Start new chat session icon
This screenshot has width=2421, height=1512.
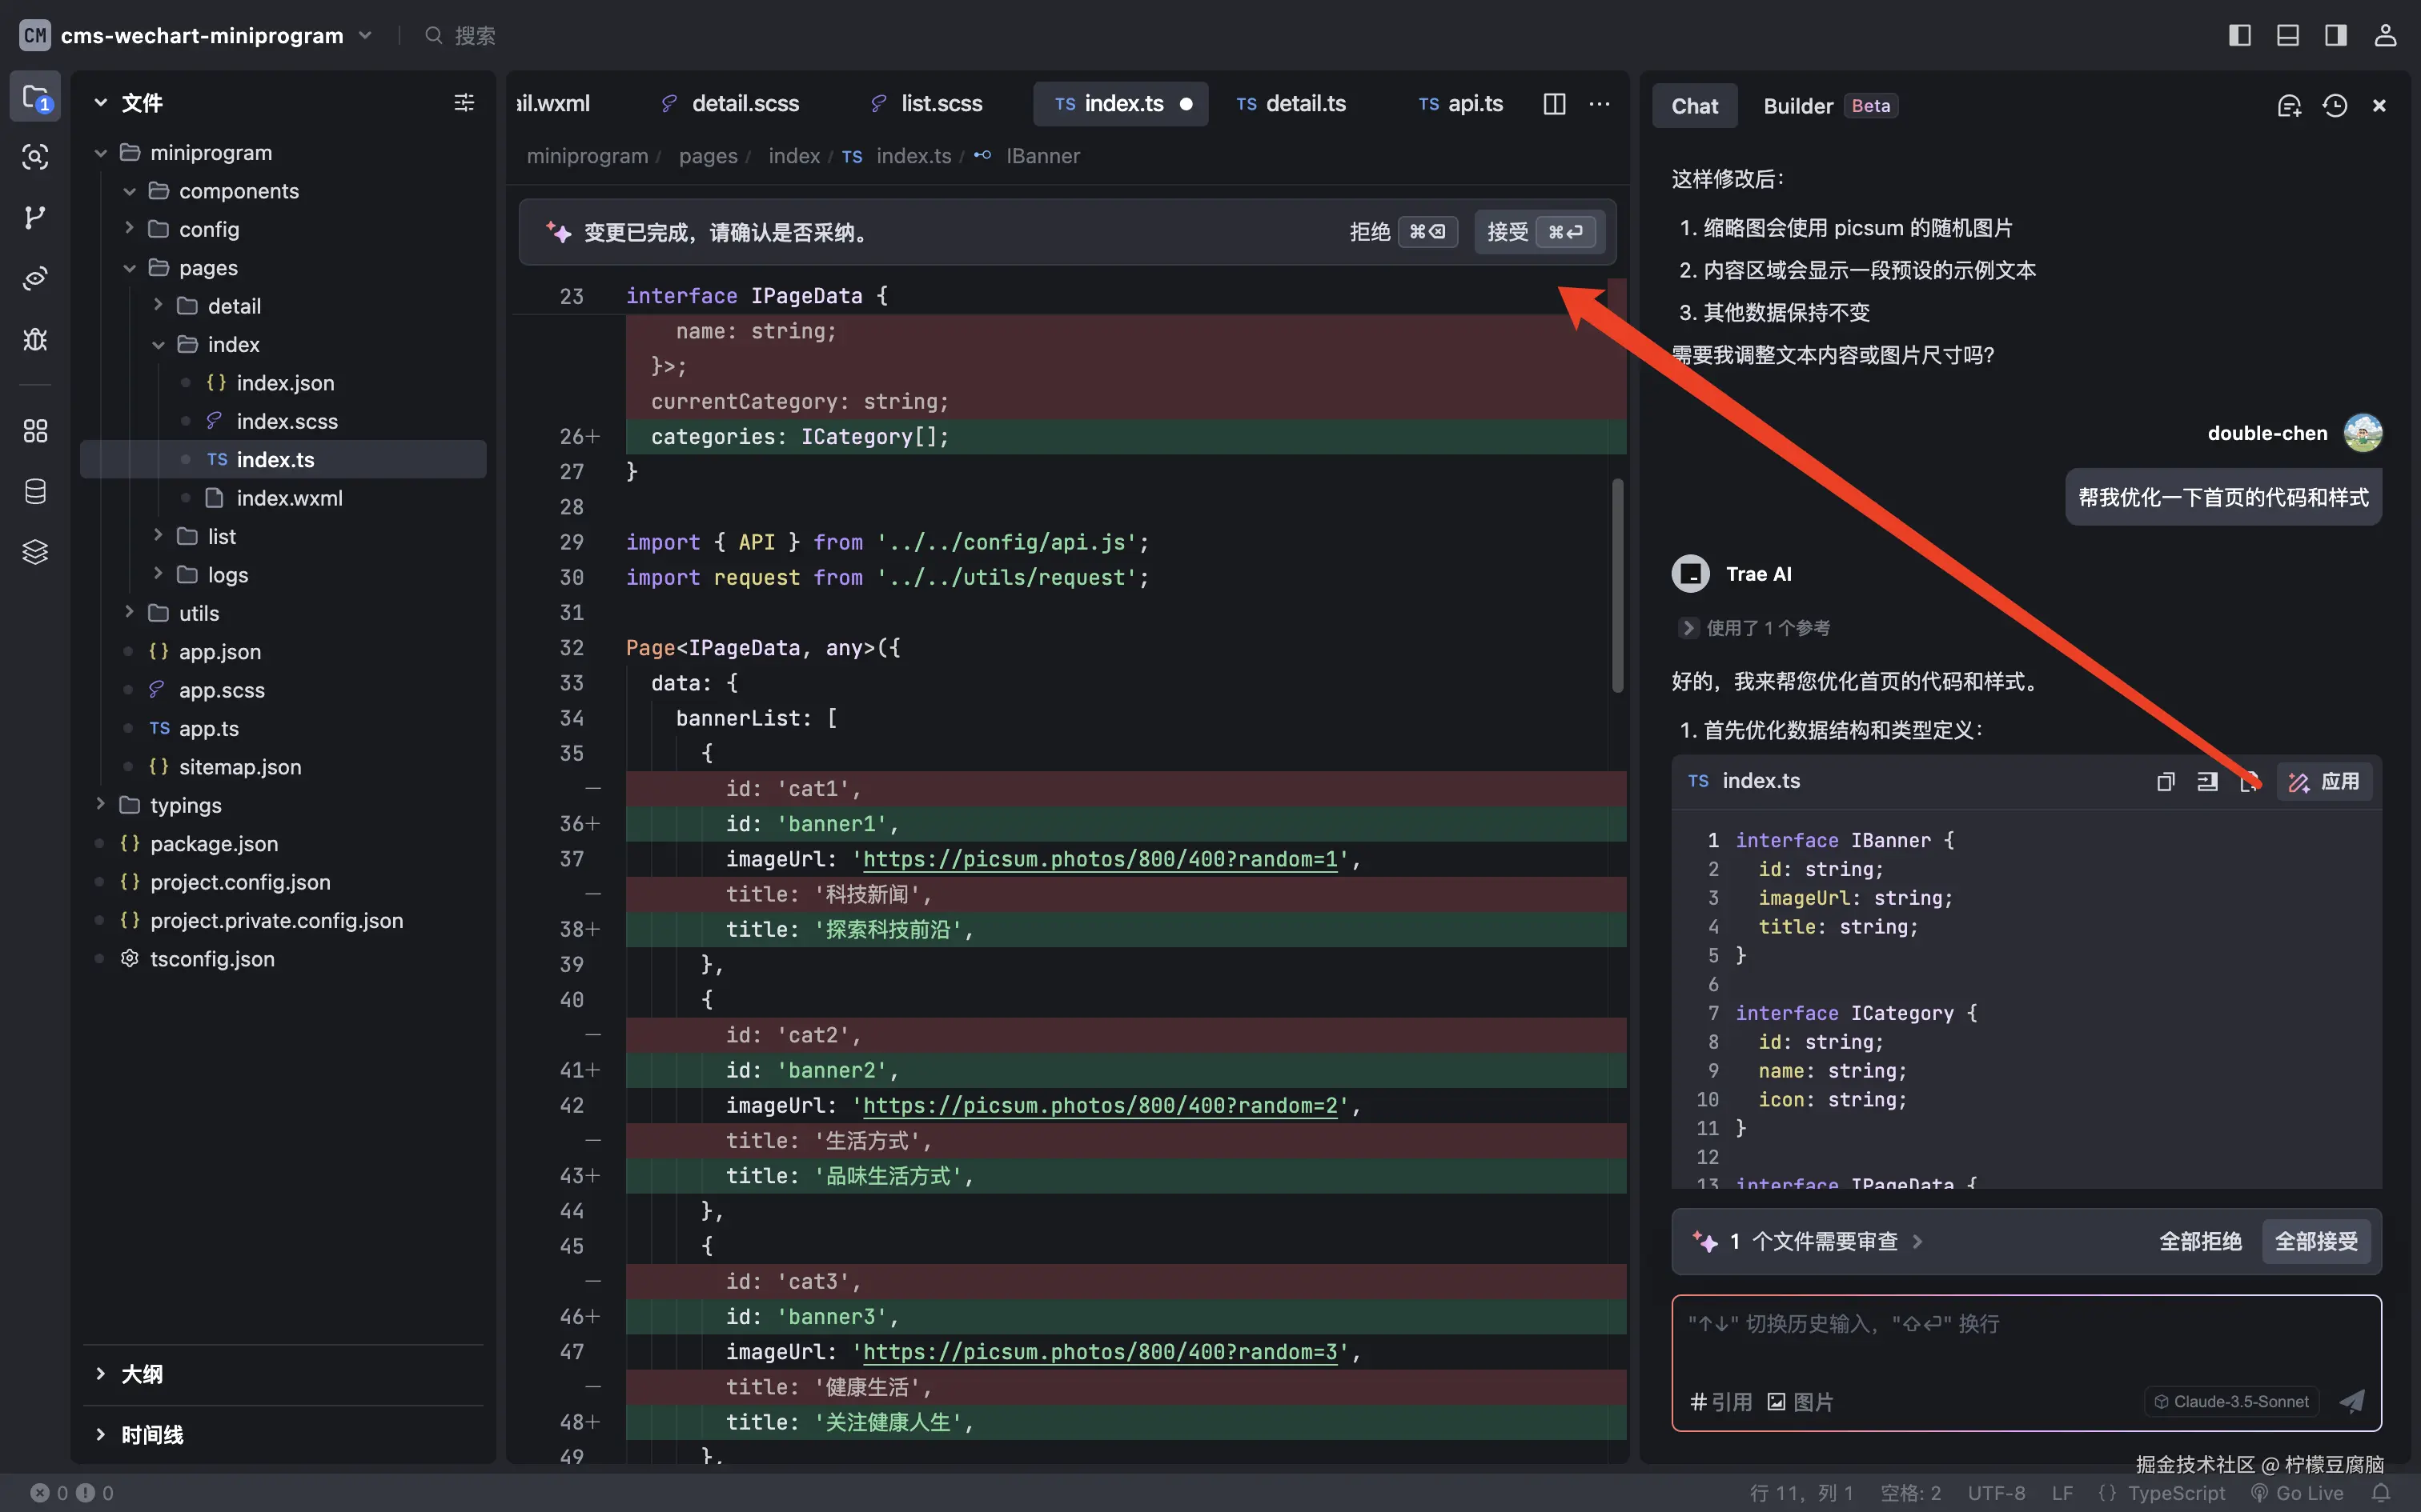tap(2289, 106)
